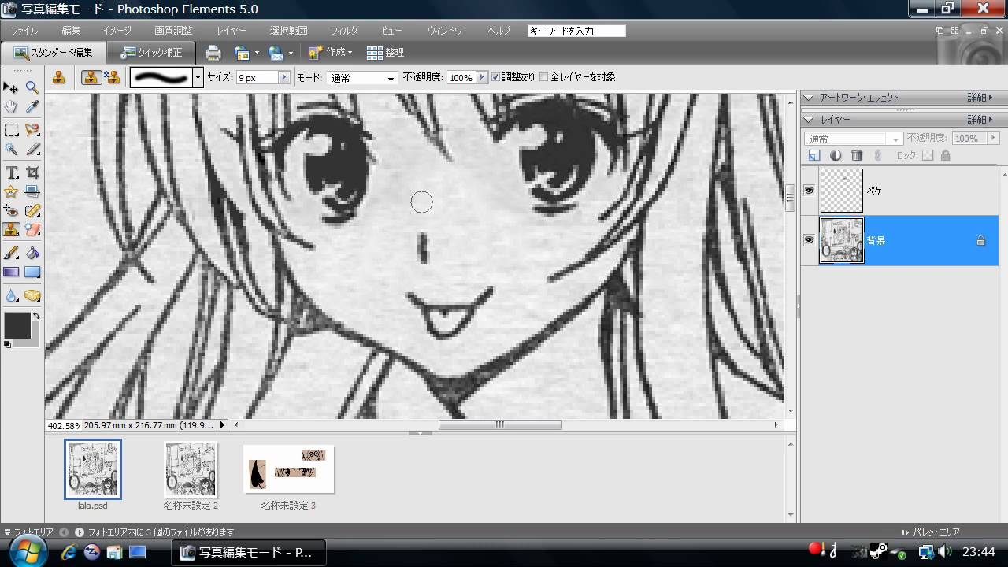Open the モード blend mode dropdown
The width and height of the screenshot is (1008, 567).
pyautogui.click(x=361, y=78)
